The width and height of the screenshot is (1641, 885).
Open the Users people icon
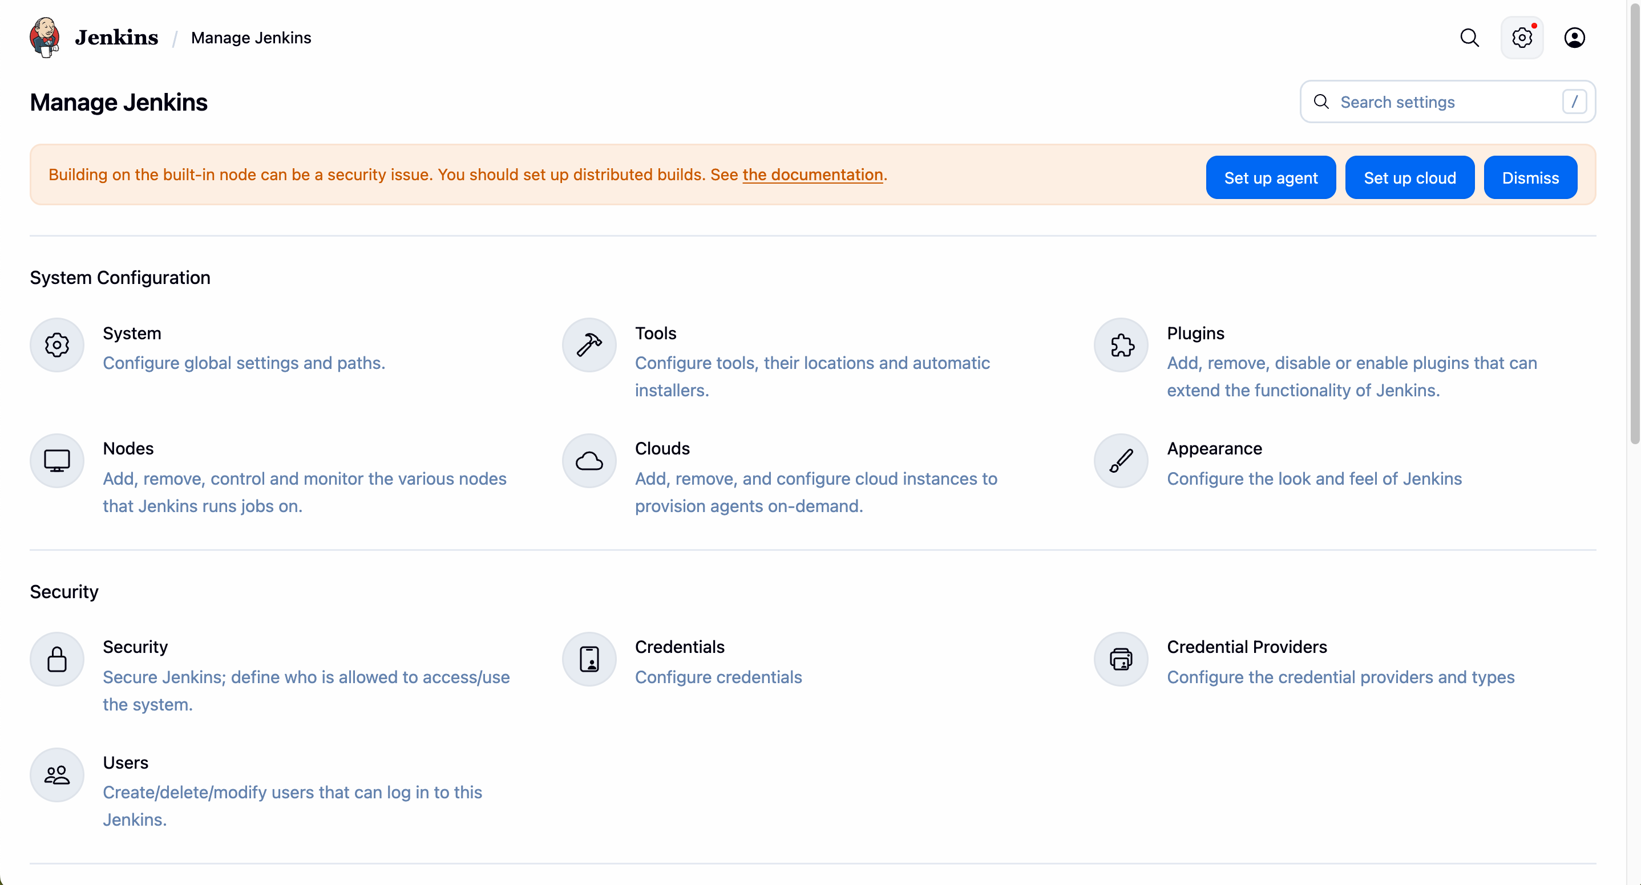pos(56,774)
